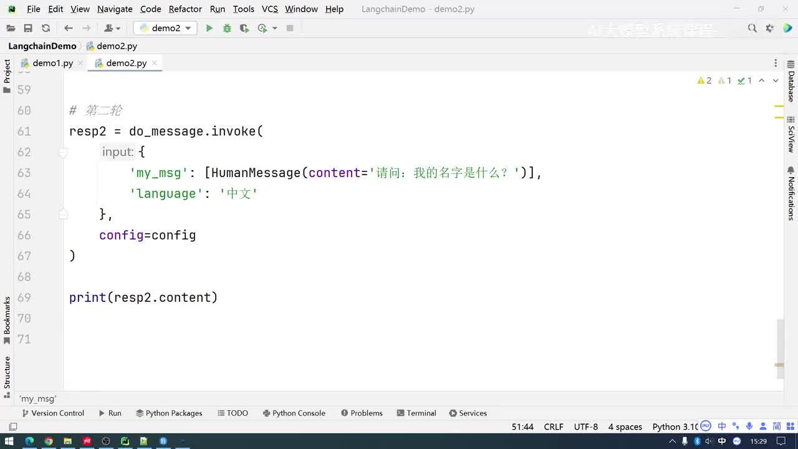
Task: Expand the profiler options dropdown arrow
Action: (275, 28)
